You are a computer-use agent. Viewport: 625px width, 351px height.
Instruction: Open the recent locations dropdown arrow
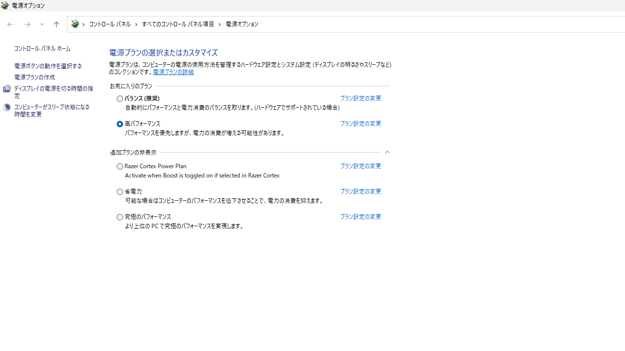coord(42,24)
